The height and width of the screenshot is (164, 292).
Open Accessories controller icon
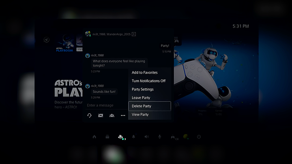pos(173,137)
